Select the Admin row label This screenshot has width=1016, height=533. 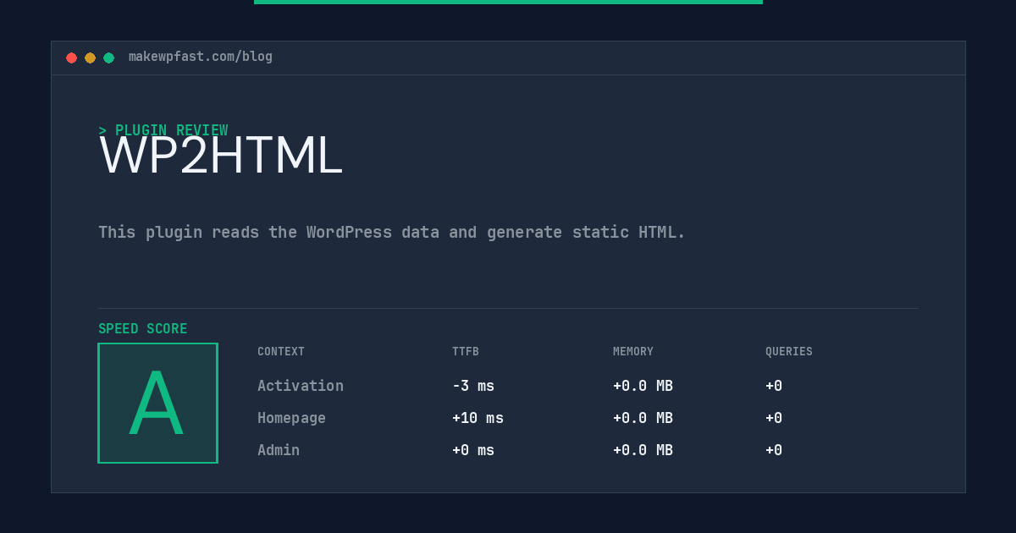click(279, 450)
